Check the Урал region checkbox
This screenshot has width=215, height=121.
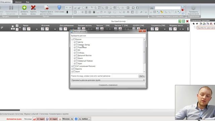pyautogui.click(x=77, y=64)
